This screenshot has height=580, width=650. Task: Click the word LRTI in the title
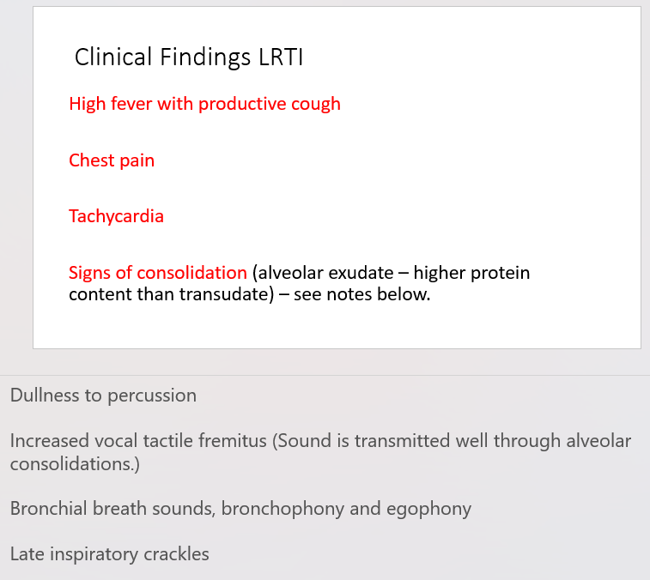(x=281, y=57)
